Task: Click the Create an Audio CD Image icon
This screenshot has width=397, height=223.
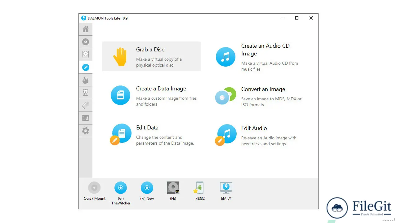Action: pyautogui.click(x=226, y=57)
